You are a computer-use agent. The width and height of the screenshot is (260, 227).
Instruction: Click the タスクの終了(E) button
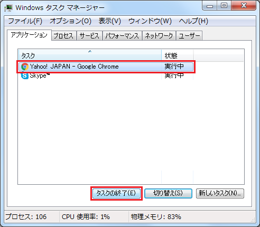[x=116, y=193]
